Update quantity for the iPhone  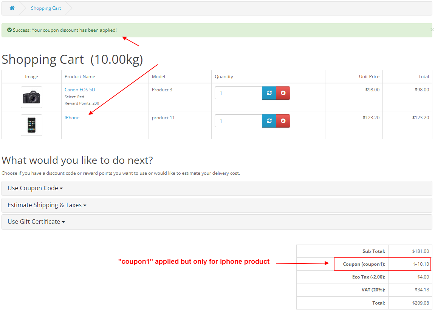tap(269, 120)
